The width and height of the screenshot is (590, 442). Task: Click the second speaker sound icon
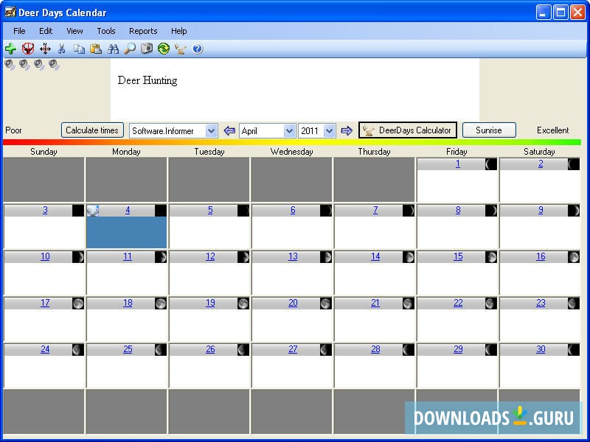[24, 65]
